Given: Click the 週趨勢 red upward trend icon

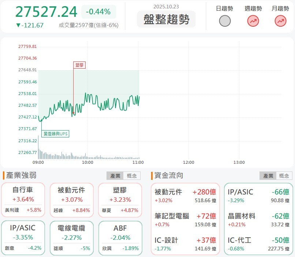Looking at the screenshot, I should coord(252,21).
